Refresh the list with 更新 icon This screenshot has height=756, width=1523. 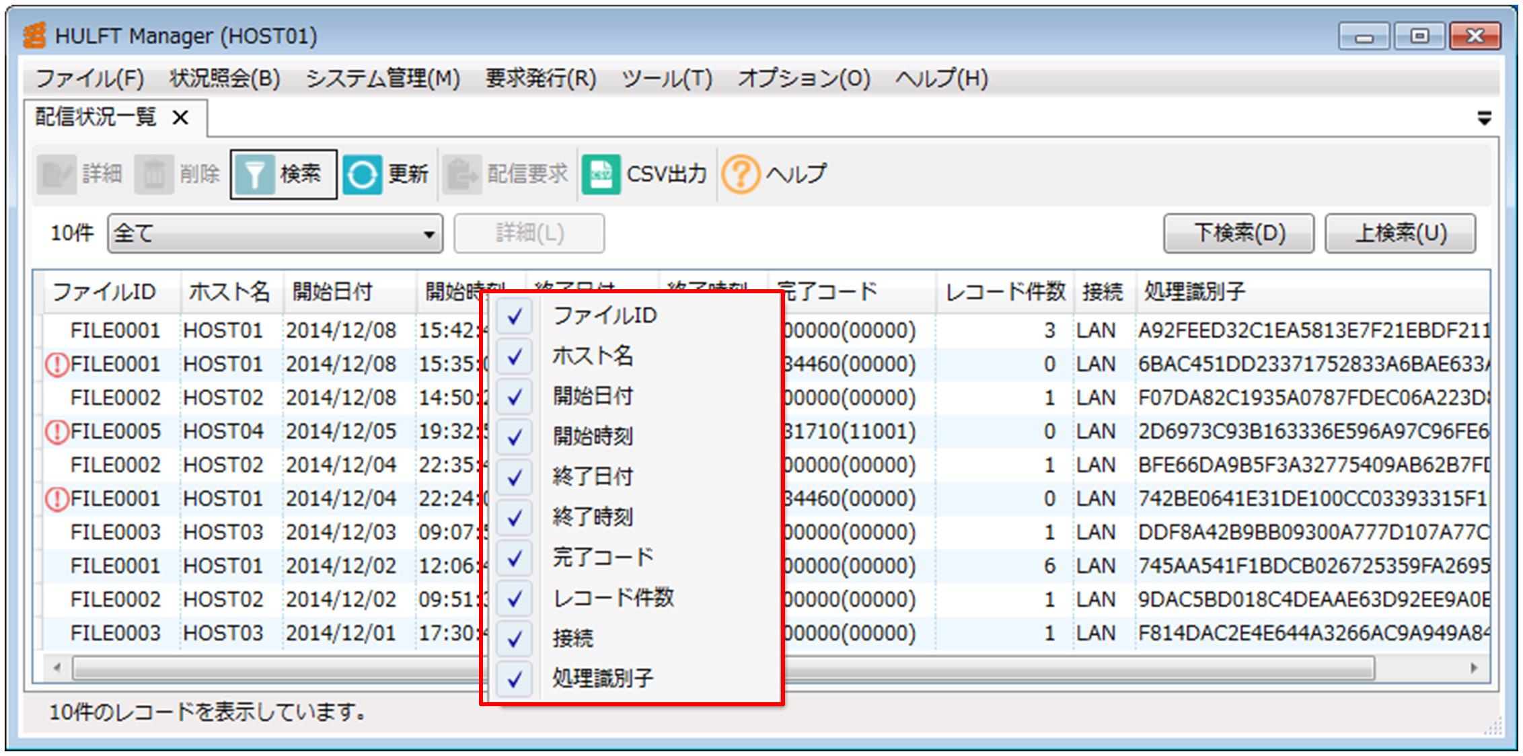pos(363,175)
